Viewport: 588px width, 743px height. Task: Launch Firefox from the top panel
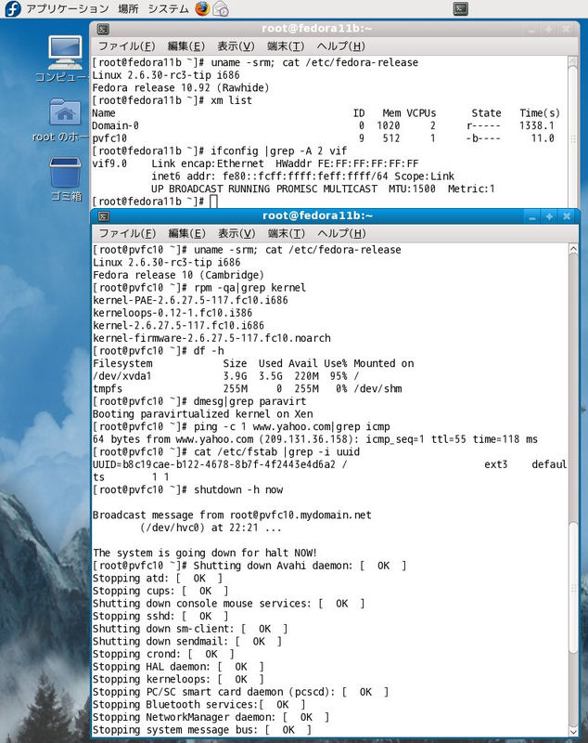click(x=202, y=8)
